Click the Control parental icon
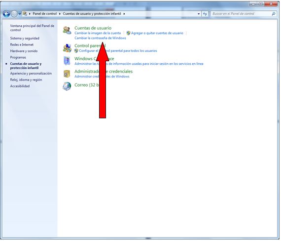 pyautogui.click(x=67, y=48)
